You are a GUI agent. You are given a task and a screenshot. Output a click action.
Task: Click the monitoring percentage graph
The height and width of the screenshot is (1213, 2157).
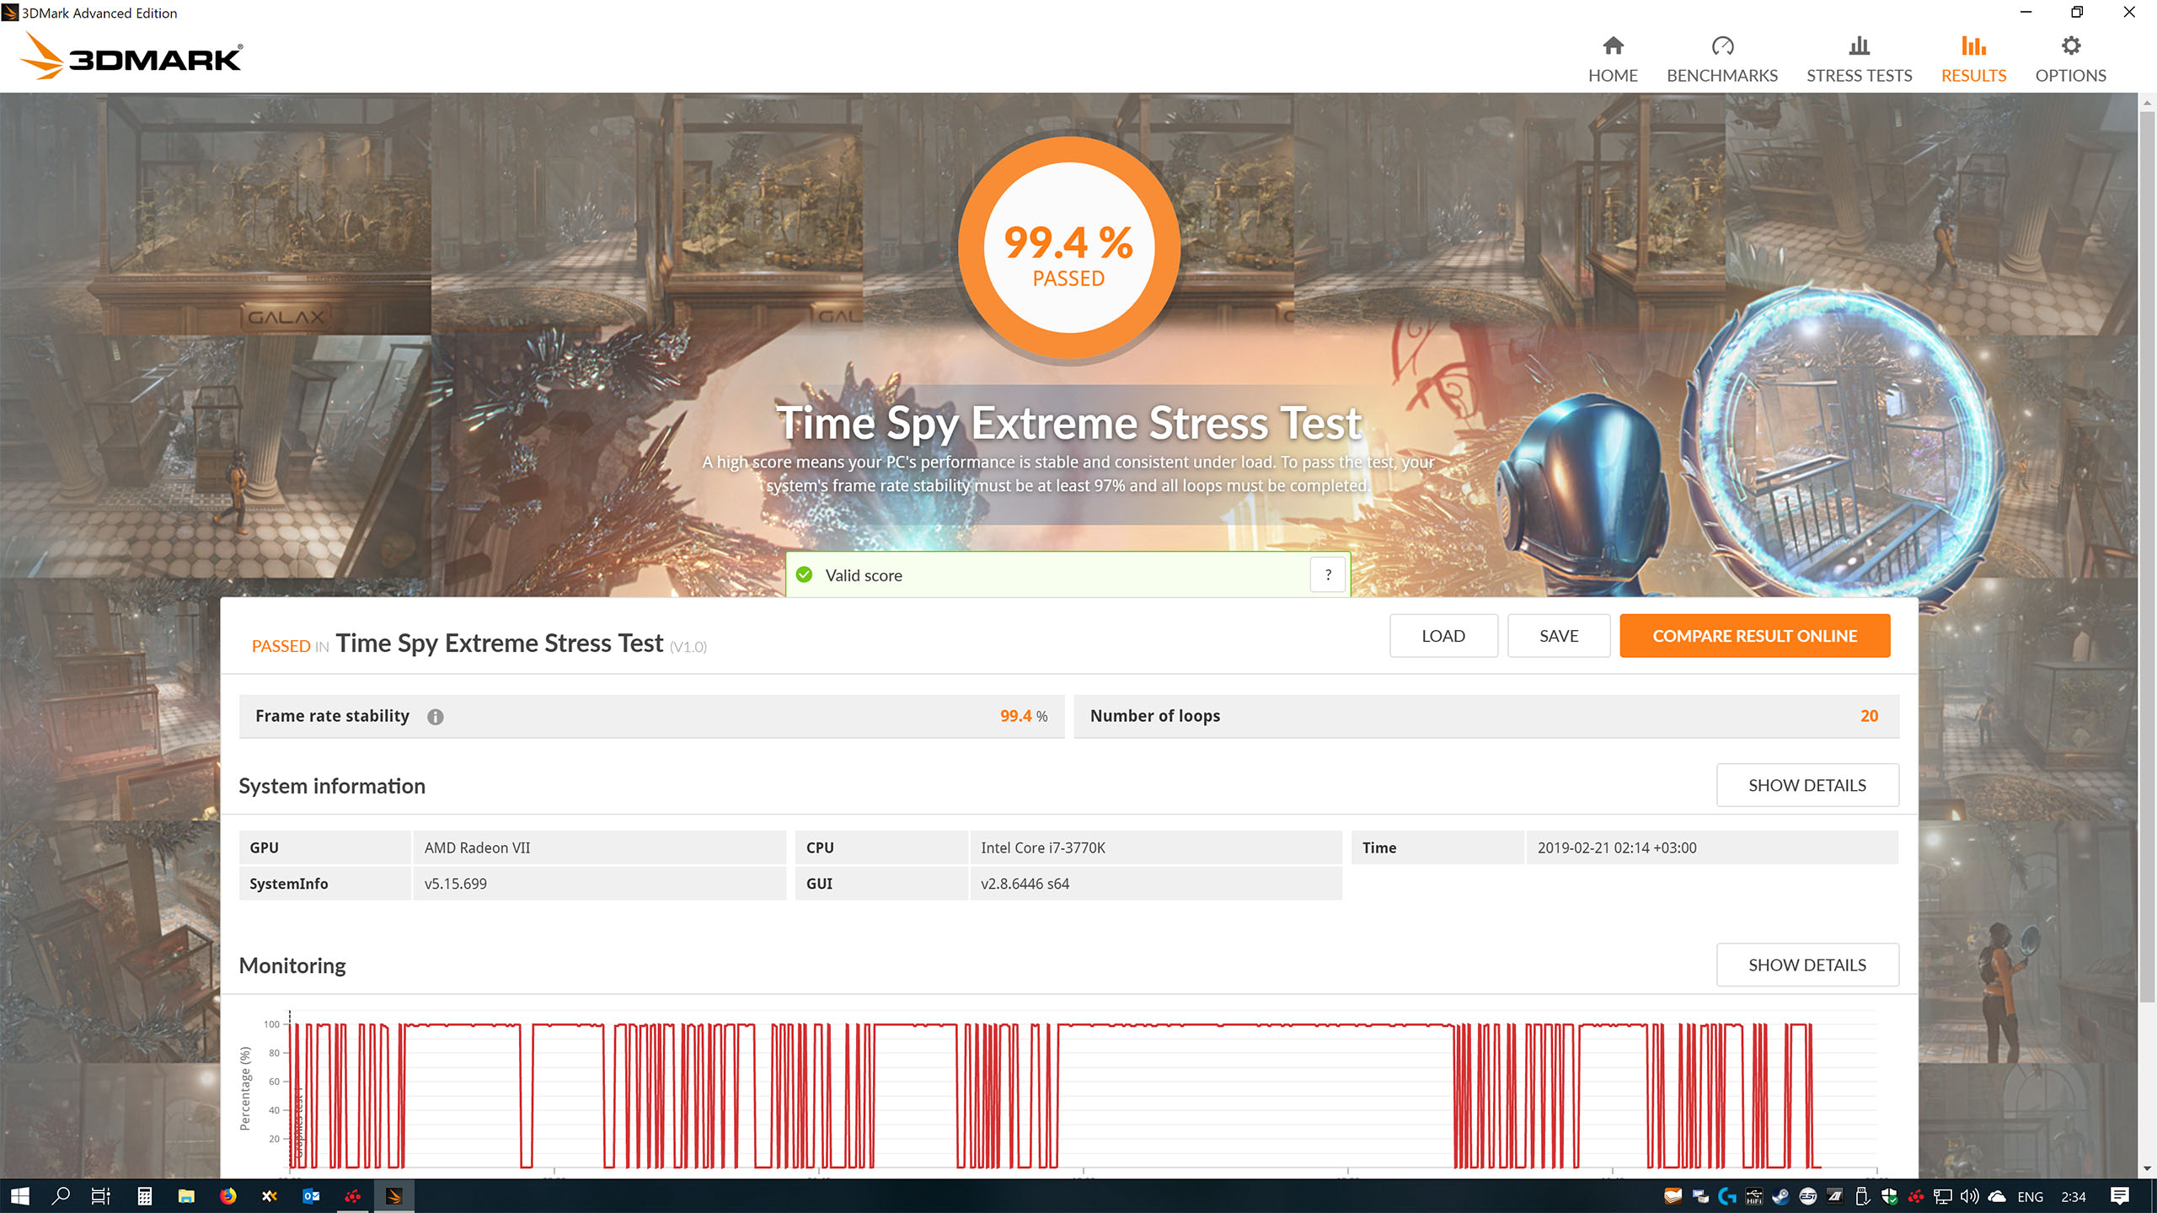1053,1095
